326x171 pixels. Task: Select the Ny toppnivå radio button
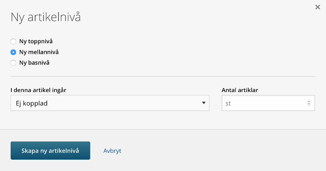click(13, 41)
